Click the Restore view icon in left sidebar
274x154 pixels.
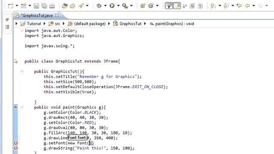point(7,20)
